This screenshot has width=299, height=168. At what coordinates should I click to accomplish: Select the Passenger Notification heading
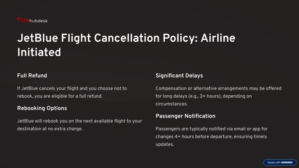[x=185, y=116]
